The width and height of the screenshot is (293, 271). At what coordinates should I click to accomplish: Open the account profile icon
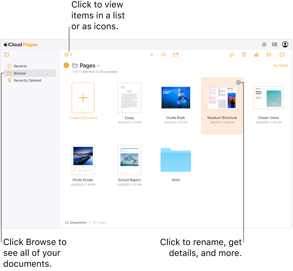[x=285, y=45]
